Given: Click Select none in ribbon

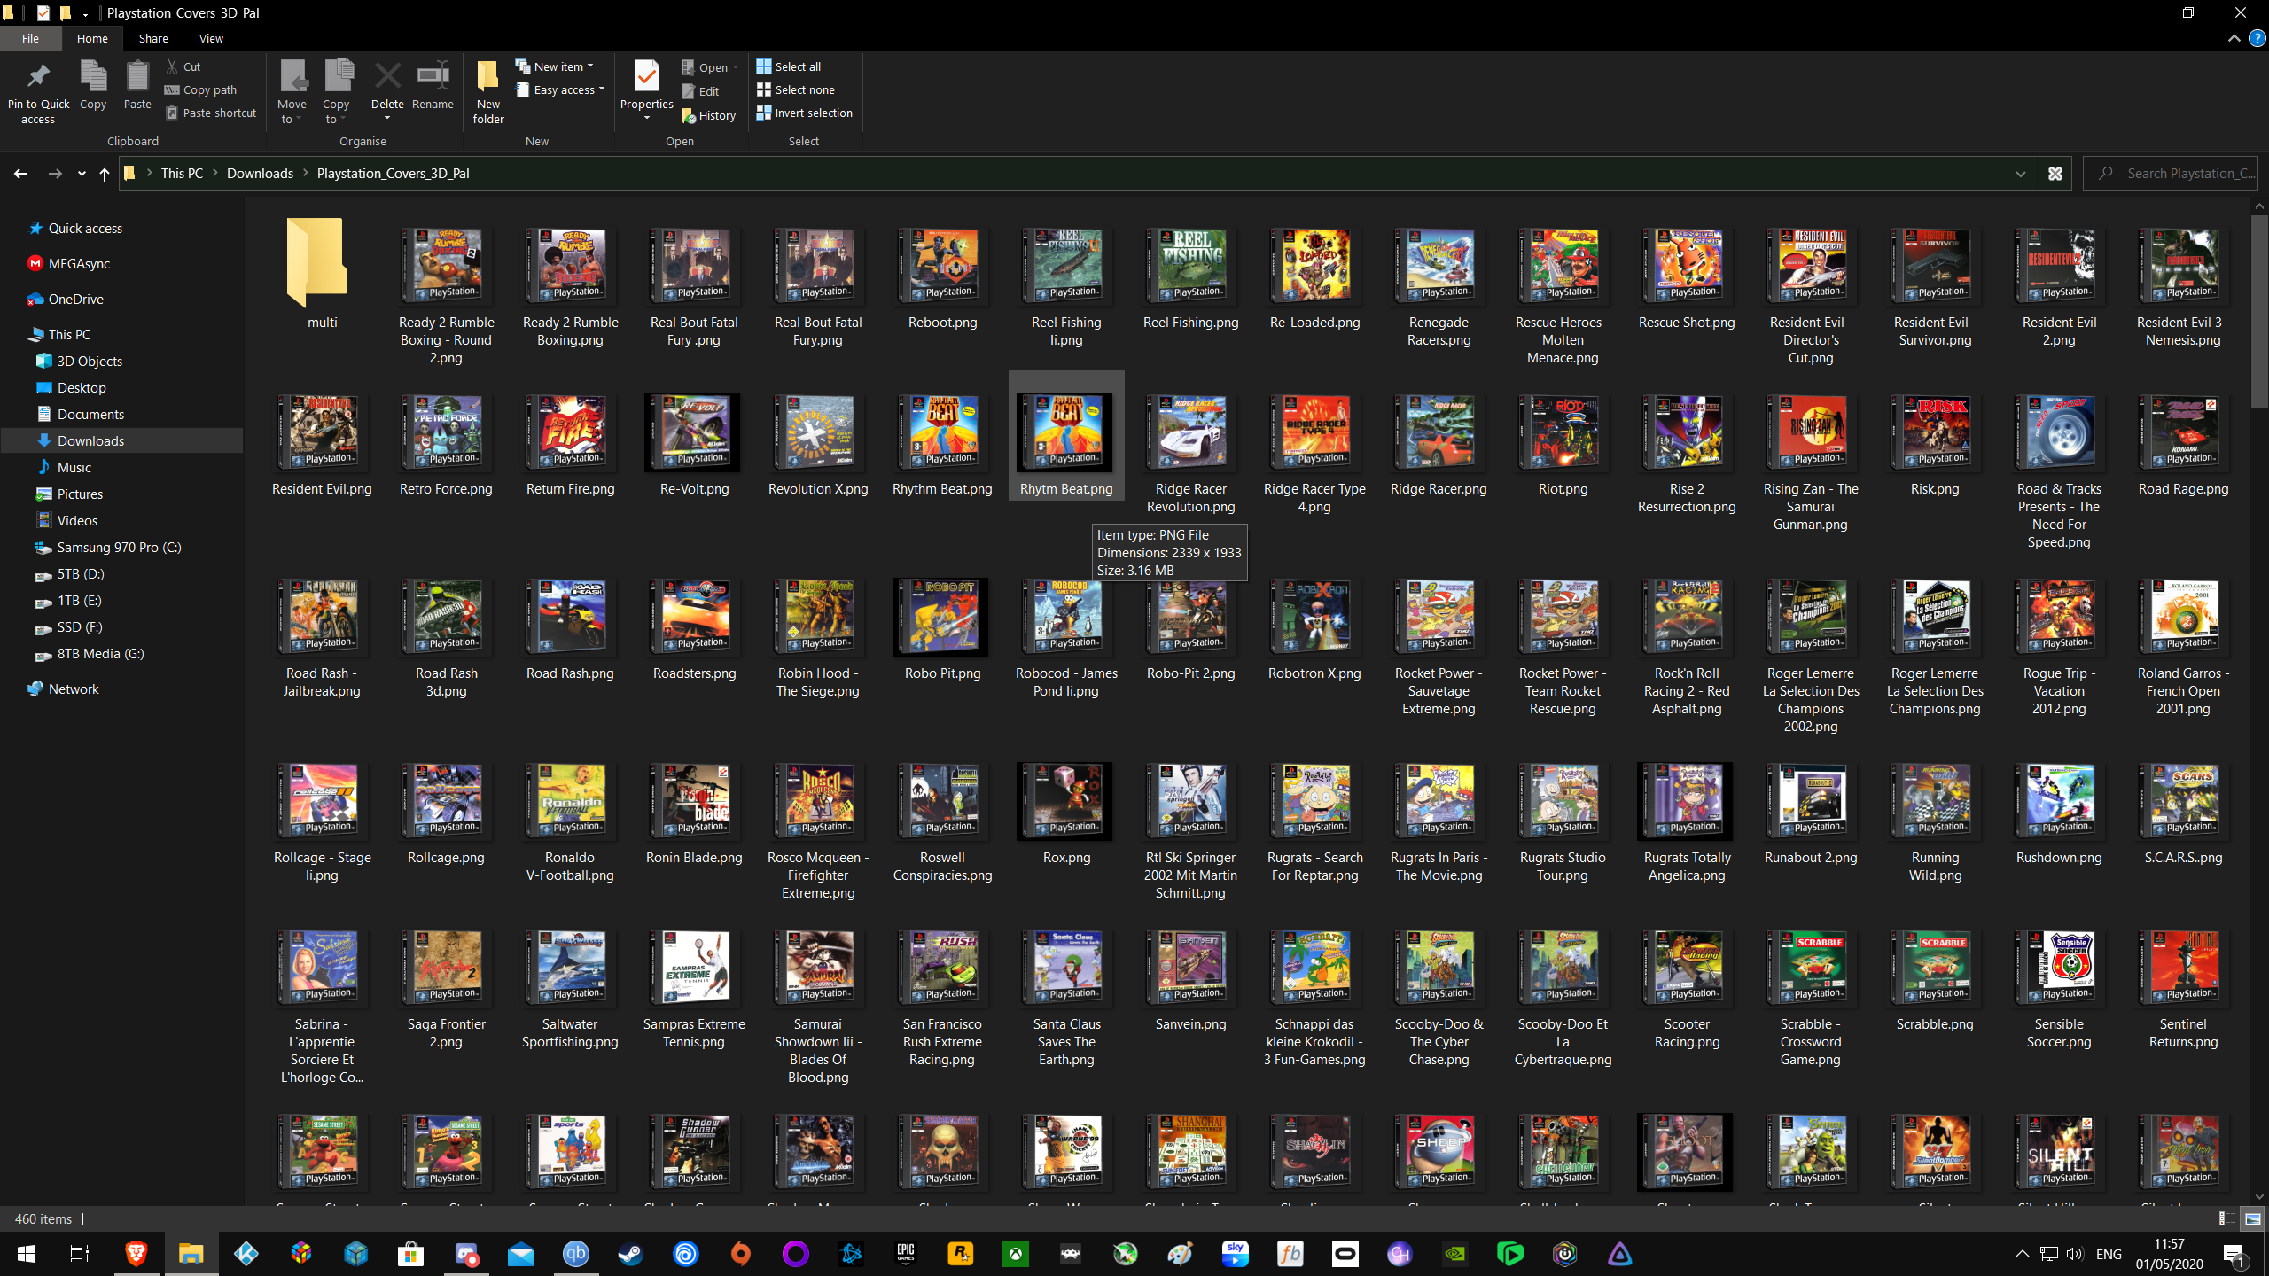Looking at the screenshot, I should click(x=796, y=89).
